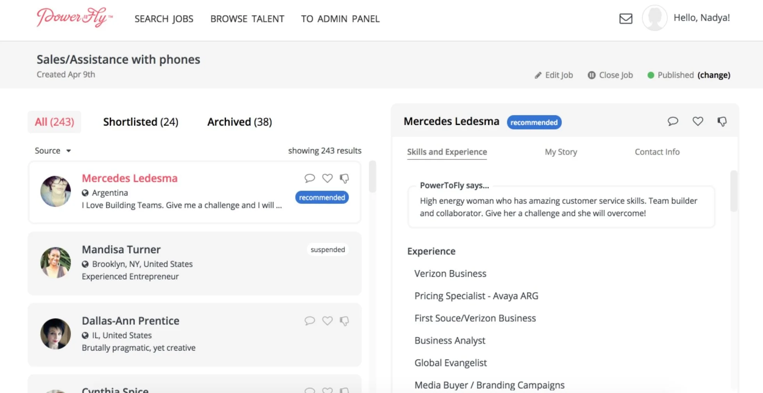Open Nadya's profile avatar
The image size is (763, 393).
point(655,18)
